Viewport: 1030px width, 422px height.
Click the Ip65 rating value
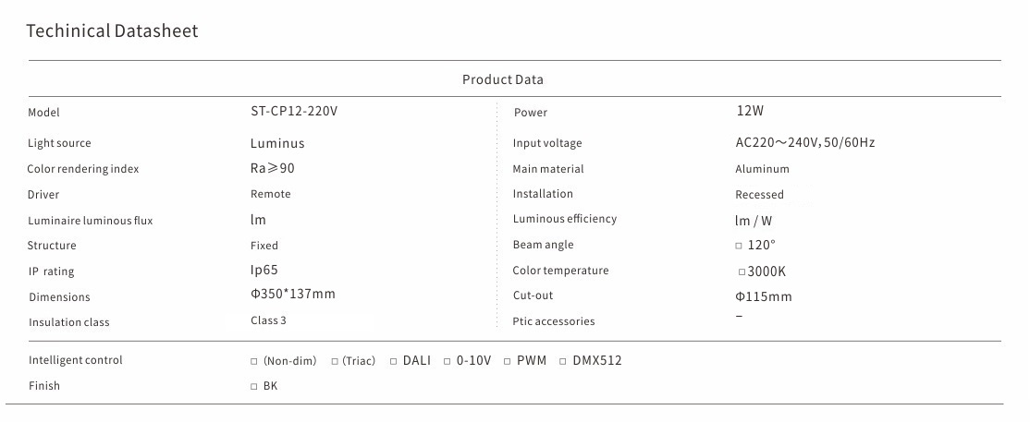click(264, 270)
